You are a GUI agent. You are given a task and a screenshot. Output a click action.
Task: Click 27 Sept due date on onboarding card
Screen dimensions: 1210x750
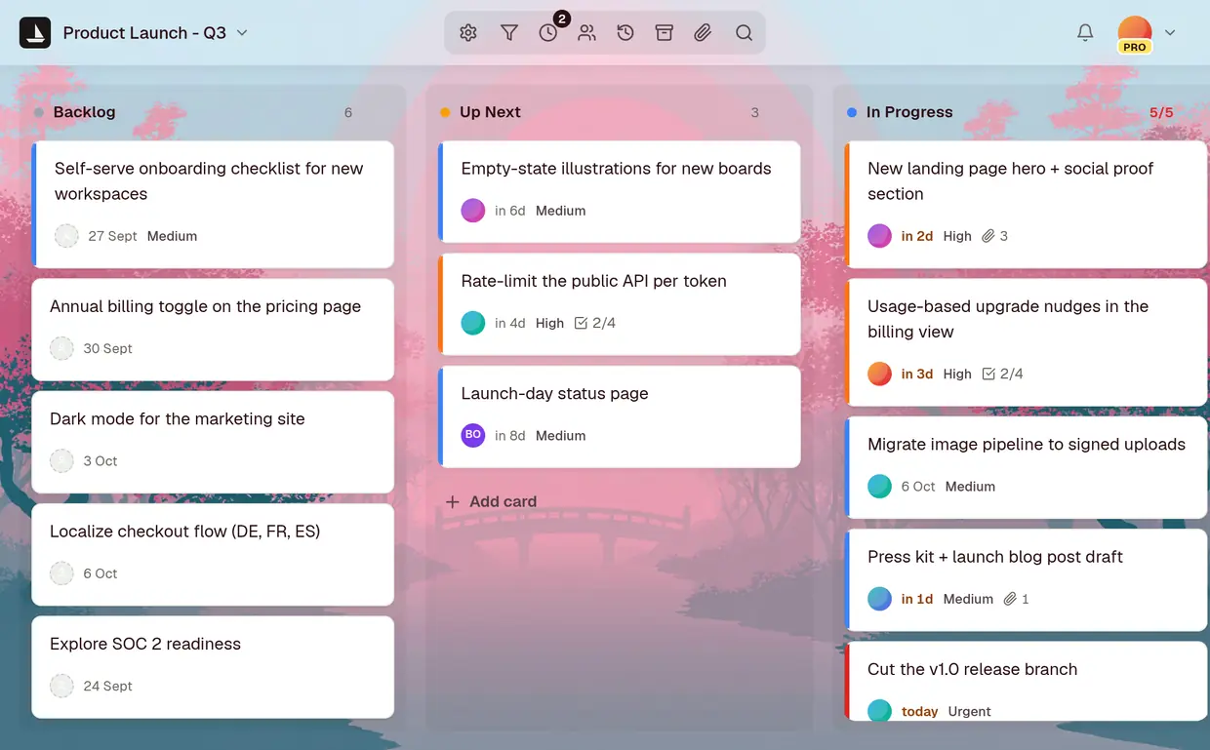point(112,236)
